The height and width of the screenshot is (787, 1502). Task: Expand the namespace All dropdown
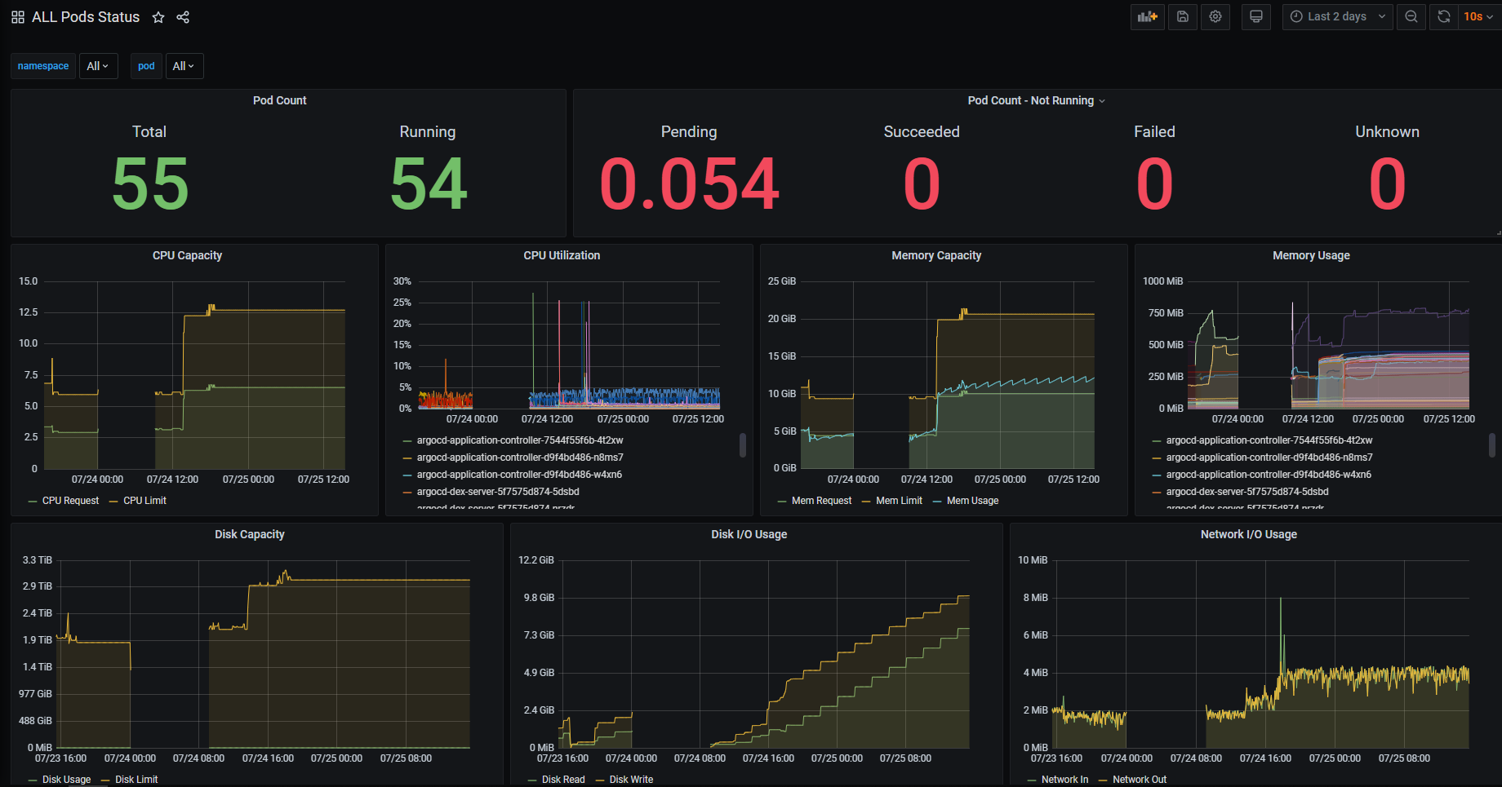[x=98, y=66]
